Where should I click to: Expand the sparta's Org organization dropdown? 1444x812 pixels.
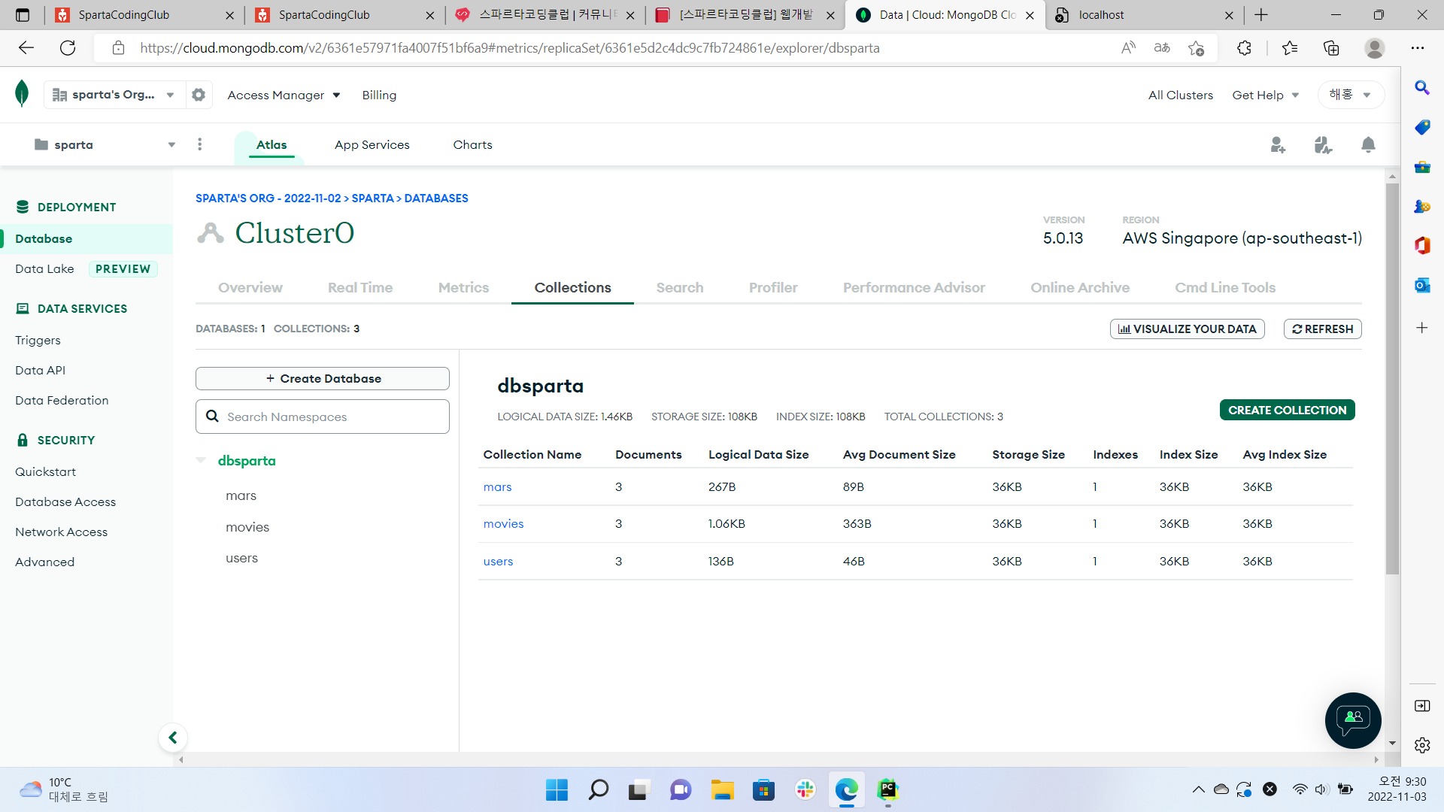[114, 95]
